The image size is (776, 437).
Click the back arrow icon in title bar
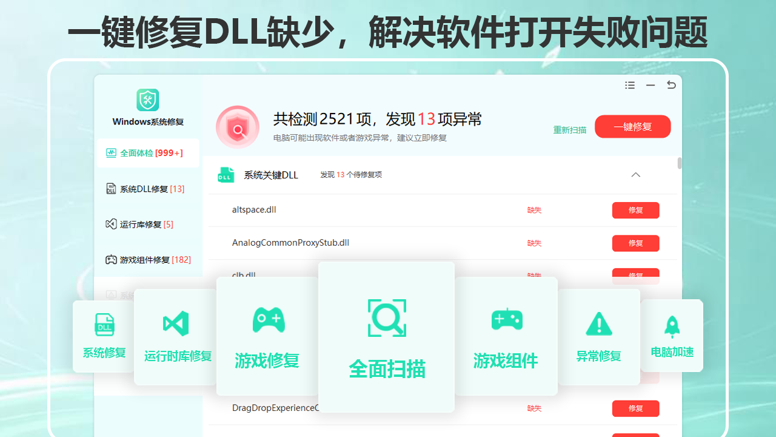671,85
